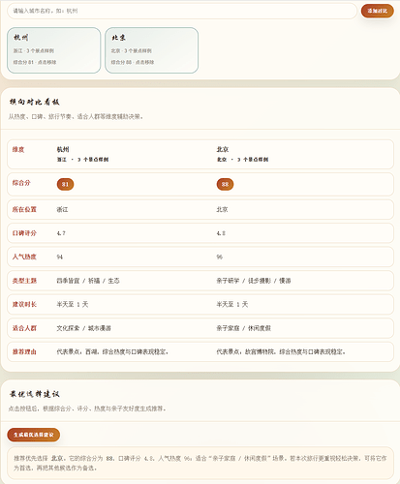The height and width of the screenshot is (484, 400).
Task: Click the 生成最优选择建议 button
Action: point(34,435)
